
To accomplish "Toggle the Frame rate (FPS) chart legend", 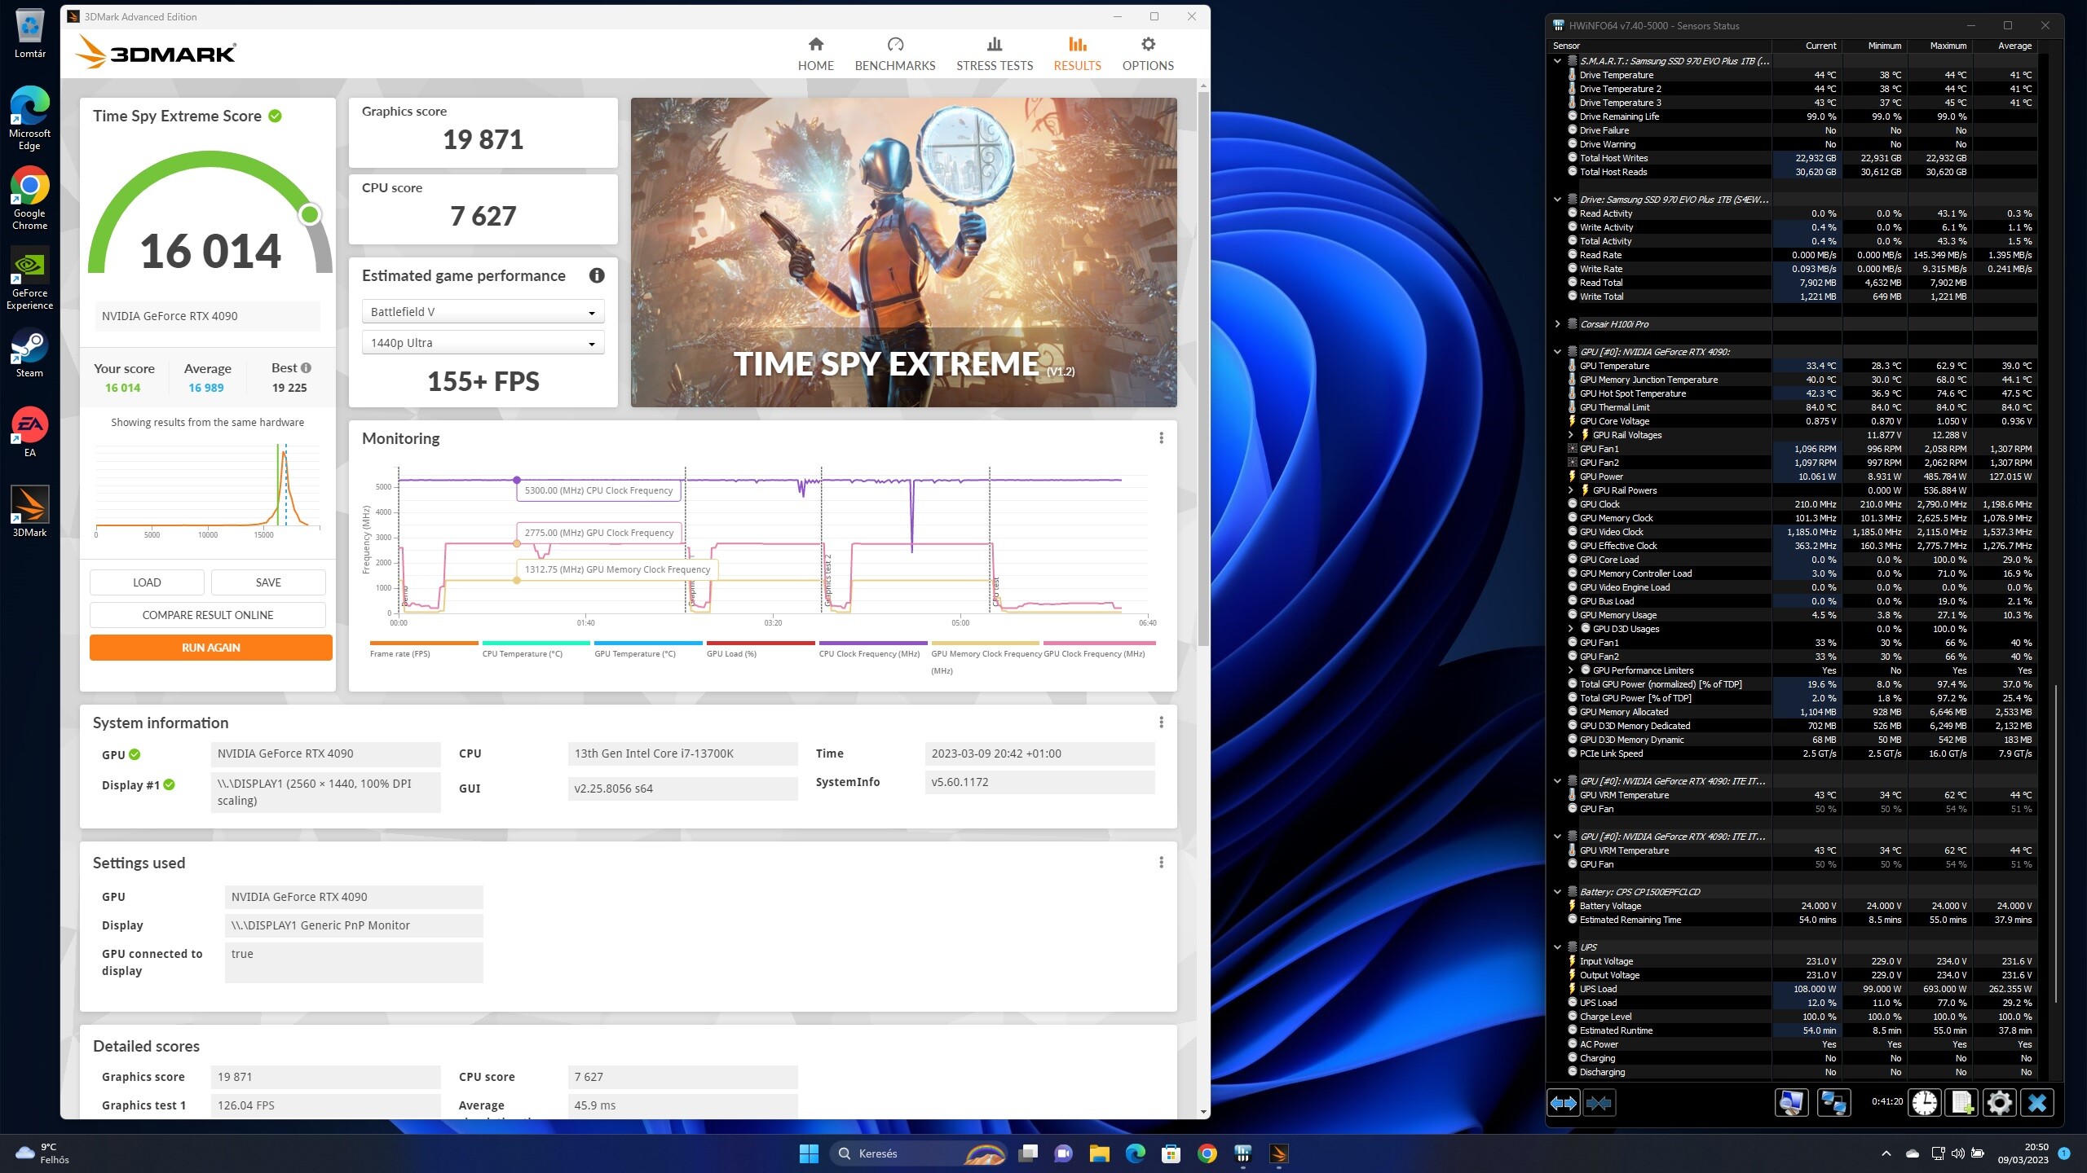I will pos(423,649).
